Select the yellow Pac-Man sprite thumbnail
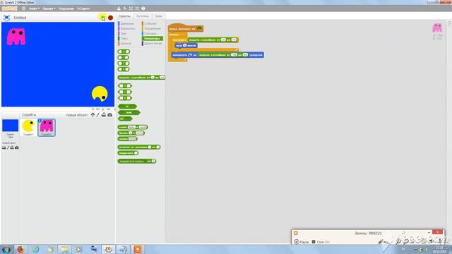Viewport: 452px width, 254px height. pyautogui.click(x=28, y=128)
